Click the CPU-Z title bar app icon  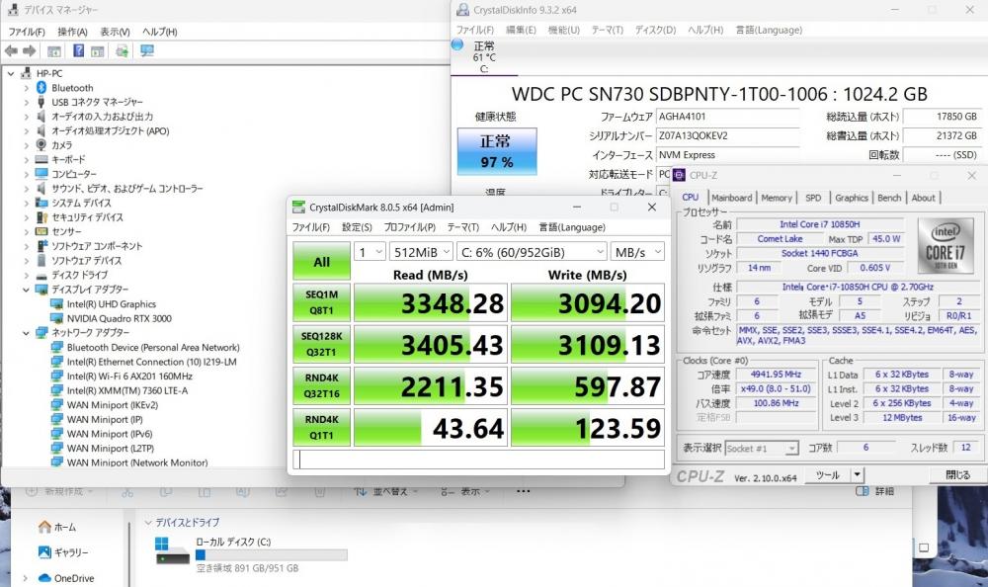pos(680,175)
